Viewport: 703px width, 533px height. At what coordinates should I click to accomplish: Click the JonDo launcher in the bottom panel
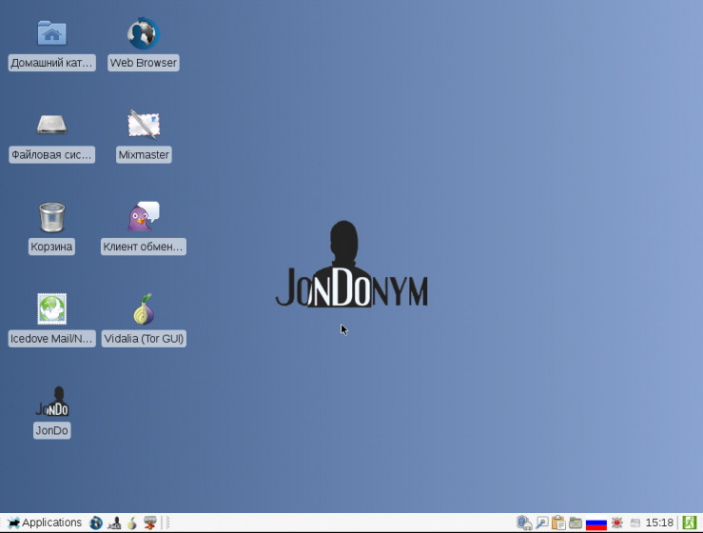pyautogui.click(x=114, y=523)
